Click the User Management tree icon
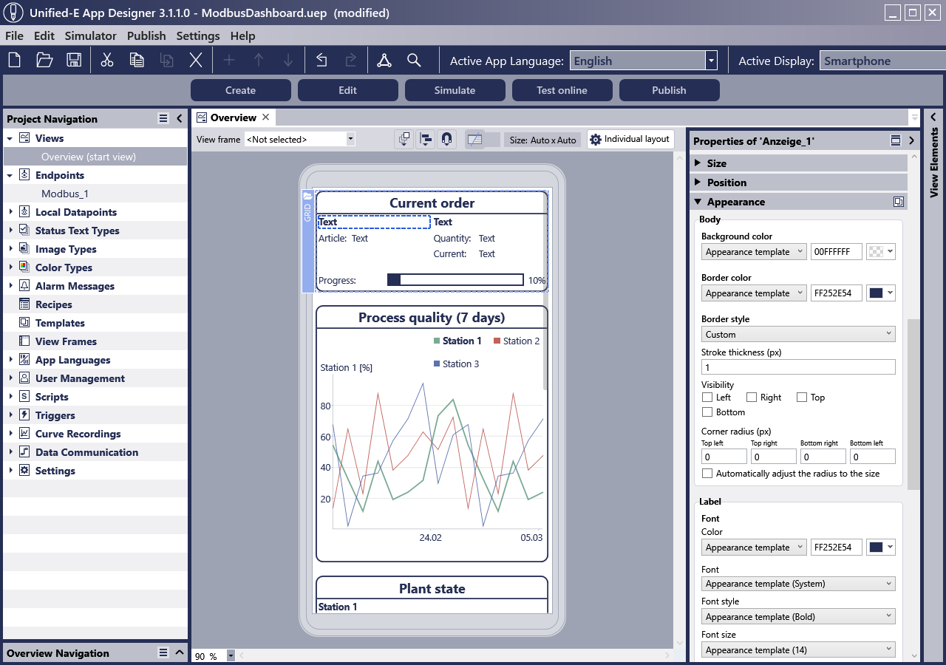The height and width of the screenshot is (665, 946). point(24,378)
